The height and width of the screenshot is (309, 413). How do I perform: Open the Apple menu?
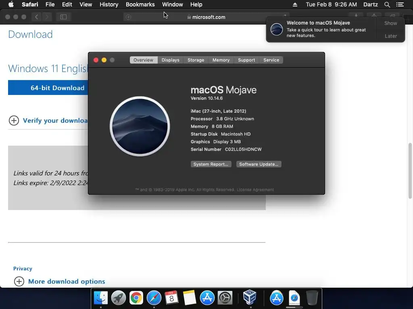coord(11,4)
